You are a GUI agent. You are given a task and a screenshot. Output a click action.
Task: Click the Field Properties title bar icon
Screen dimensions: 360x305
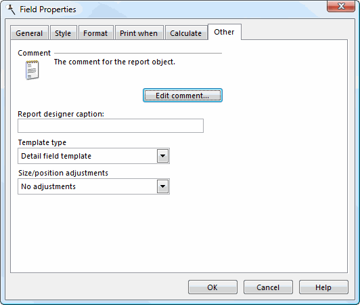[x=11, y=9]
